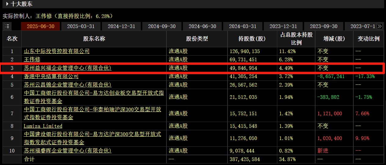This screenshot has height=165, width=386.
Task: Select the 11.42% holding ratio cell
Action: click(287, 51)
